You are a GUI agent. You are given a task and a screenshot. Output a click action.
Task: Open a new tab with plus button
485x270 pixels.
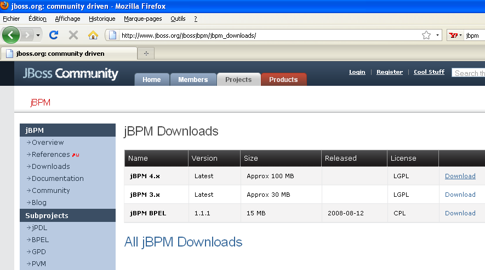146,54
